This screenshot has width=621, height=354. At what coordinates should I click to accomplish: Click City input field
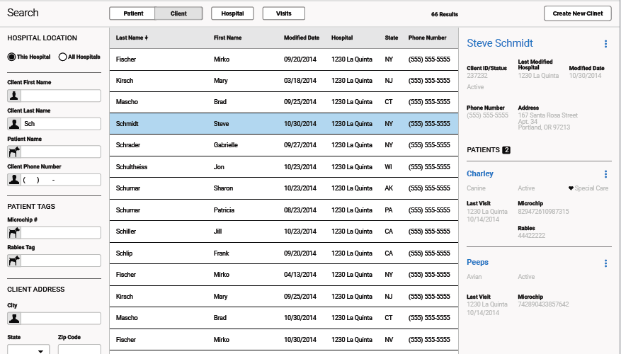61,319
